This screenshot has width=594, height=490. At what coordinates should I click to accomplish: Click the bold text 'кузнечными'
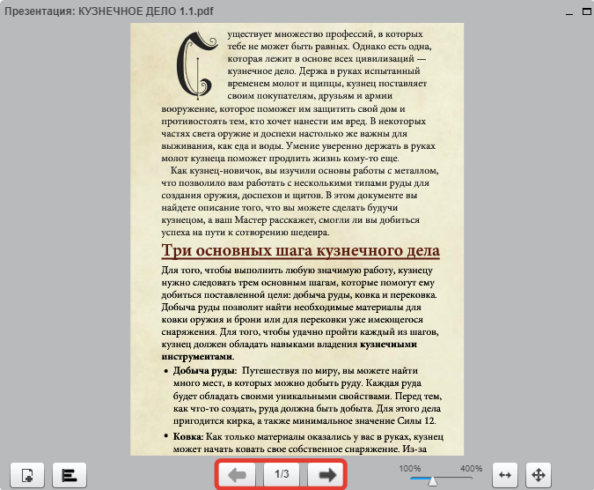(388, 345)
